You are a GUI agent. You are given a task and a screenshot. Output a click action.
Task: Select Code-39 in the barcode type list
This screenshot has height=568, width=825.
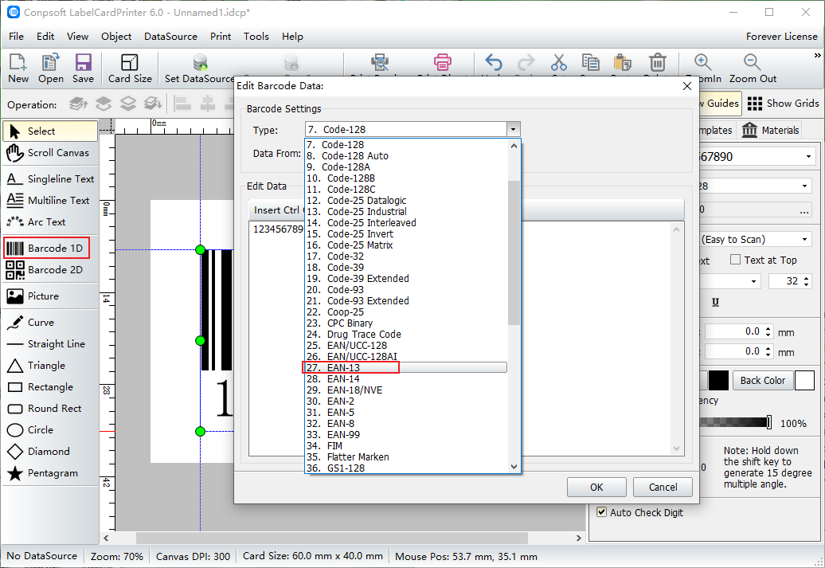point(407,268)
